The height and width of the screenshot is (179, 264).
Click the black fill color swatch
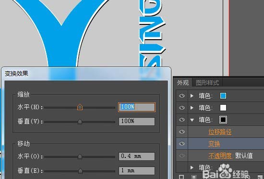click(223, 120)
